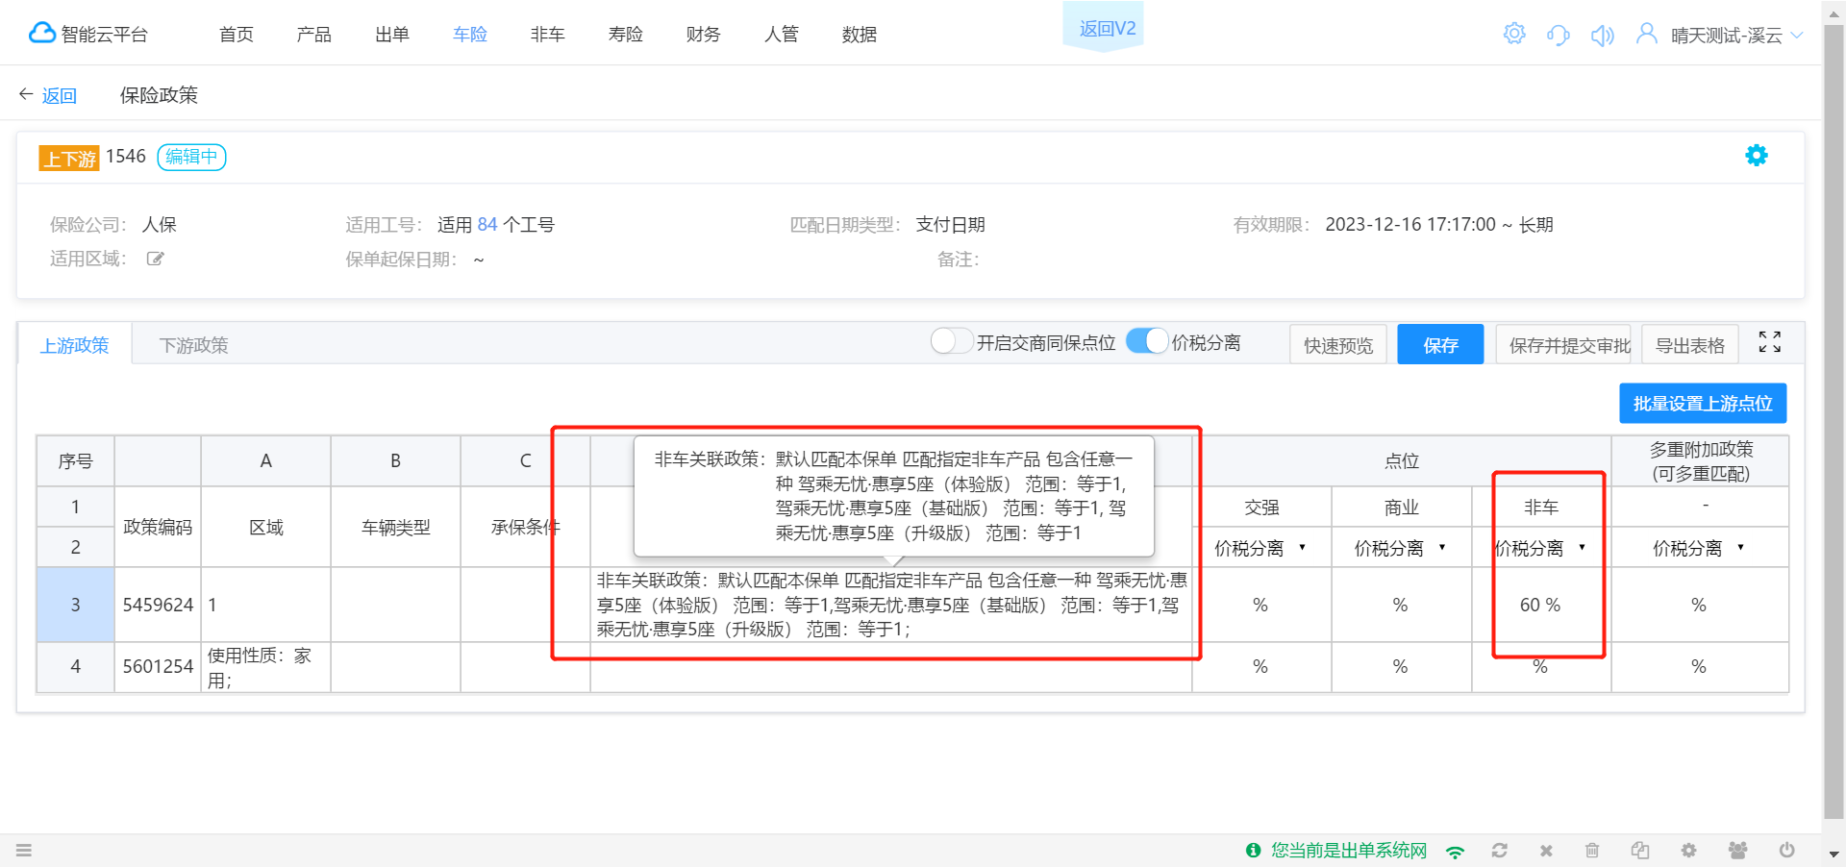
Task: Click the refresh icon in status bar
Action: click(1500, 851)
